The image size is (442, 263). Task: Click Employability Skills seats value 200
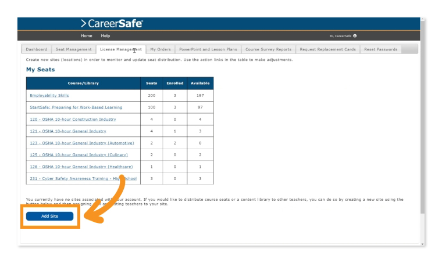(152, 95)
